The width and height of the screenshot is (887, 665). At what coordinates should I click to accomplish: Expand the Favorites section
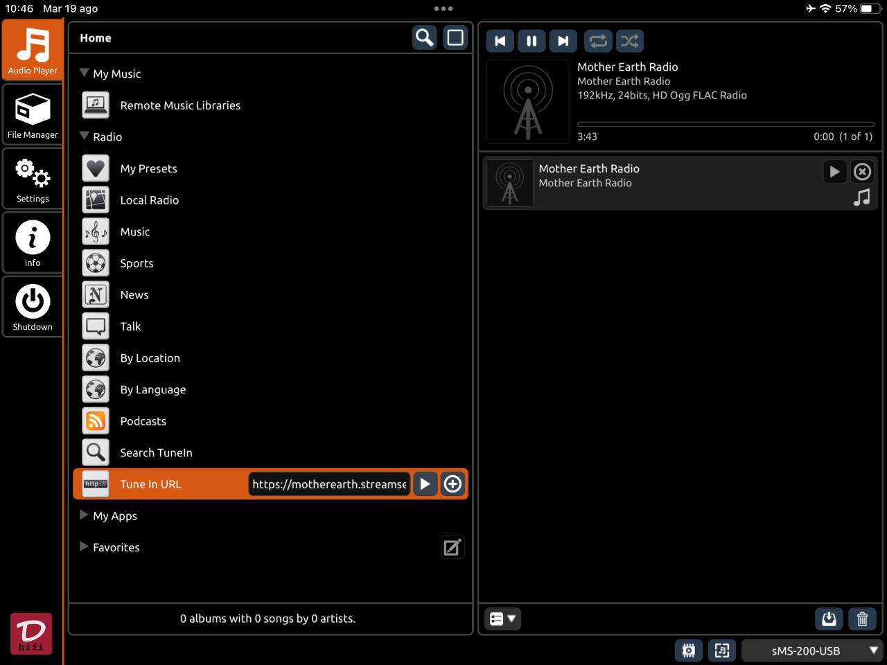(84, 547)
